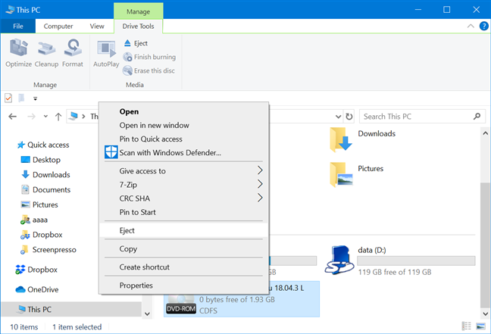
Task: Expand the Give access to submenu
Action: (184, 171)
